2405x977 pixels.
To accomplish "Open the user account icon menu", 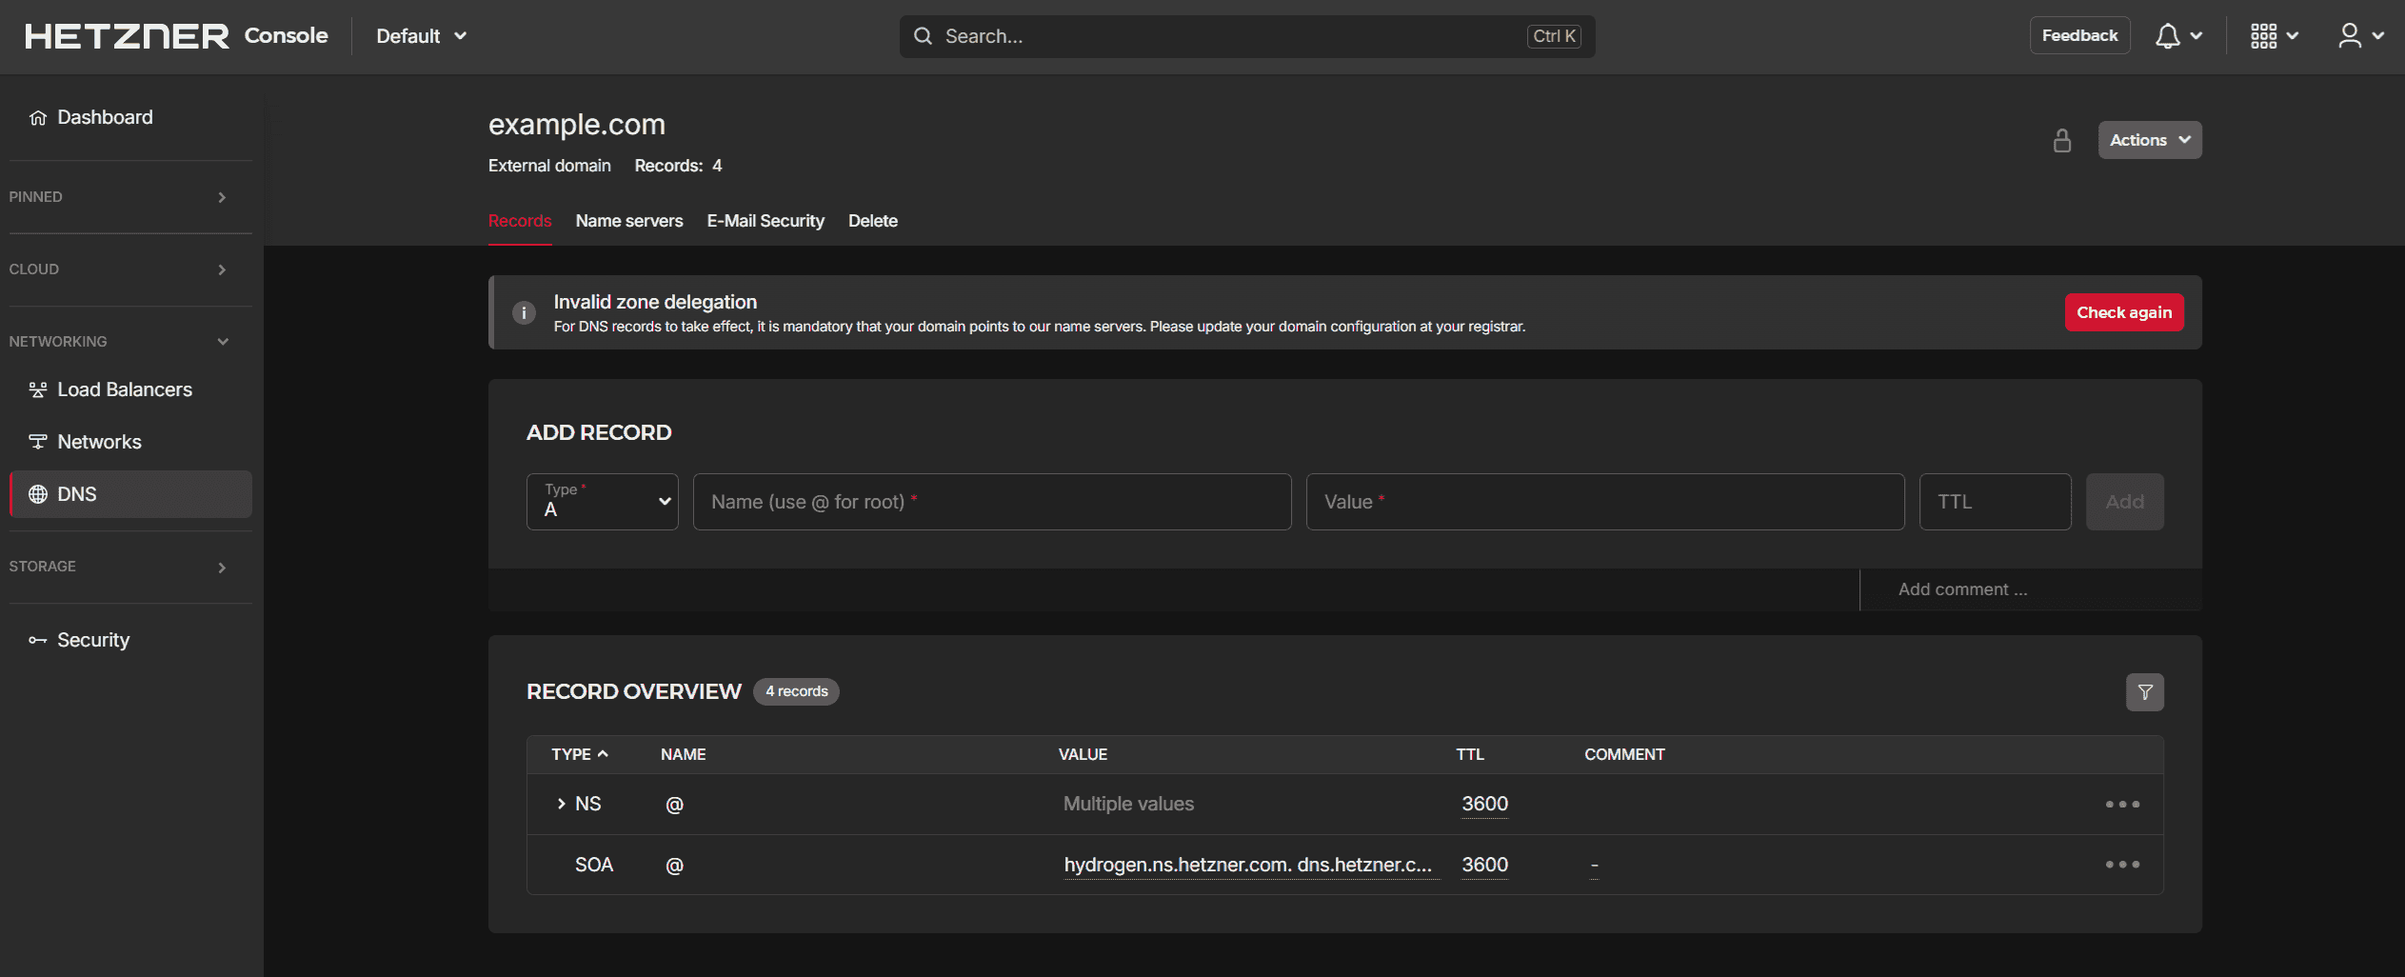I will click(2350, 36).
